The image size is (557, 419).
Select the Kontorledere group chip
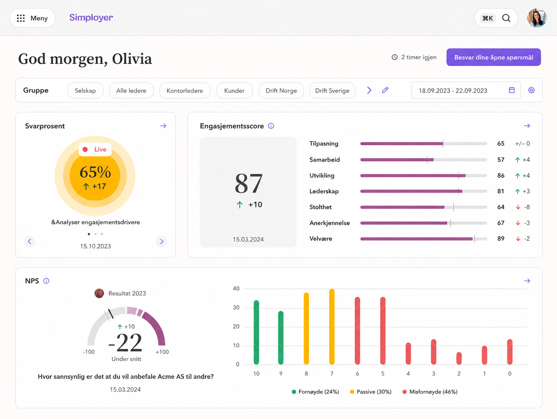pyautogui.click(x=185, y=91)
